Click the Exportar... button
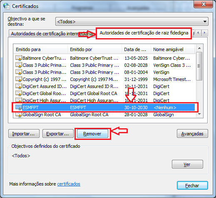Viewport: 216px width, 198px height. [x=58, y=134]
